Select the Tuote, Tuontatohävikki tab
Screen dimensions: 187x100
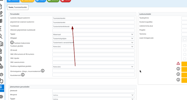point(18,7)
